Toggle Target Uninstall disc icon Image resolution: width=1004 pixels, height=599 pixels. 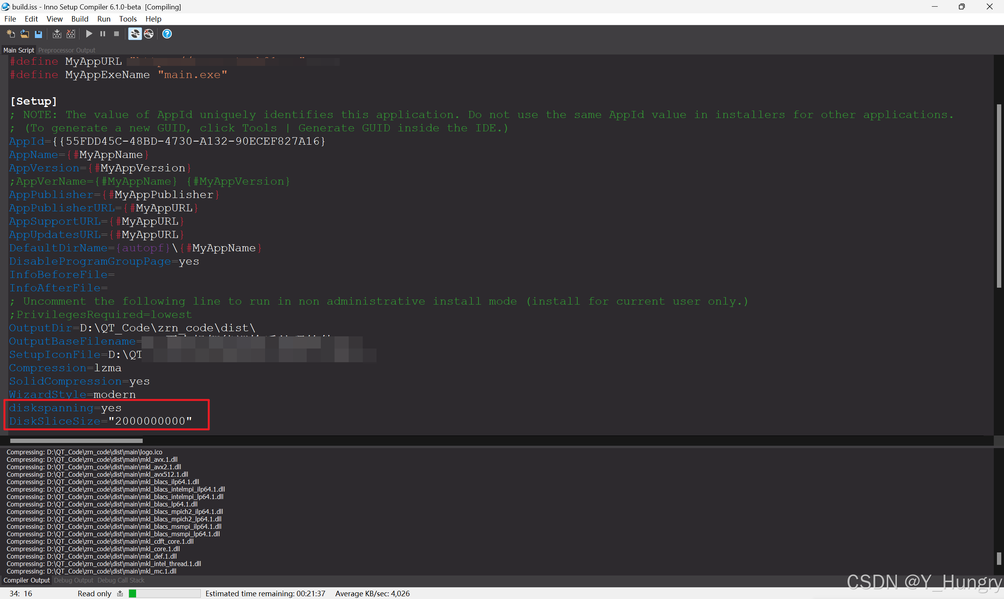point(149,34)
